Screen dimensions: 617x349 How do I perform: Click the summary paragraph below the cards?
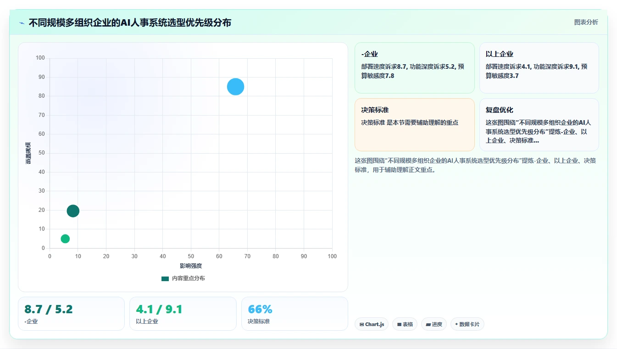pyautogui.click(x=475, y=165)
